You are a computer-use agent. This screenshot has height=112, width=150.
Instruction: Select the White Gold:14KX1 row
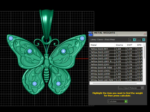(116, 77)
